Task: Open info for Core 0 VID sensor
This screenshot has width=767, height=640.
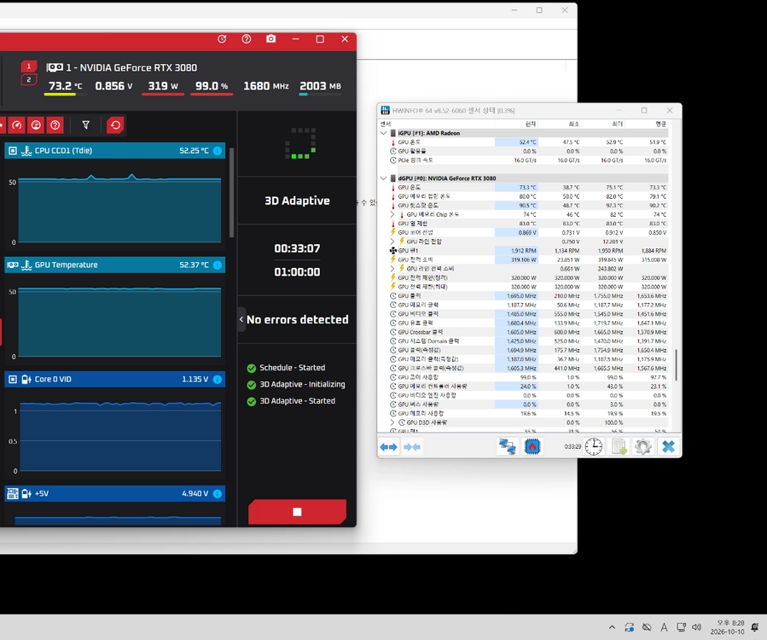Action: tap(218, 379)
